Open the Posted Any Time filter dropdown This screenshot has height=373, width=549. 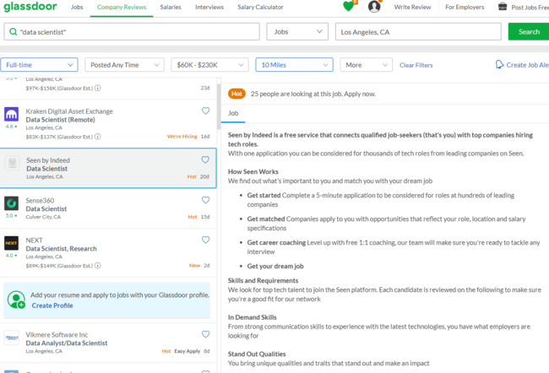point(124,65)
